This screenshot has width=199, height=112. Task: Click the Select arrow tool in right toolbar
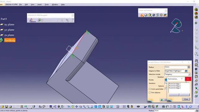[x=196, y=47]
